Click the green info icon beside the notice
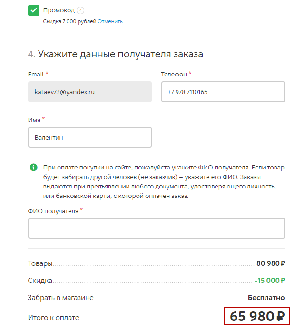 coord(34,168)
